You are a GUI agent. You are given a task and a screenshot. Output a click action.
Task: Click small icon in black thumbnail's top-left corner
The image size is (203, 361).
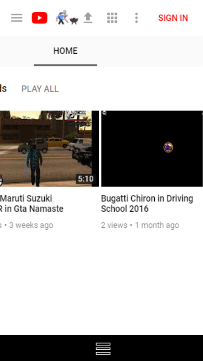[104, 113]
